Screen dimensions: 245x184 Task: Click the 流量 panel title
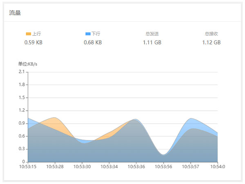[x=15, y=13]
